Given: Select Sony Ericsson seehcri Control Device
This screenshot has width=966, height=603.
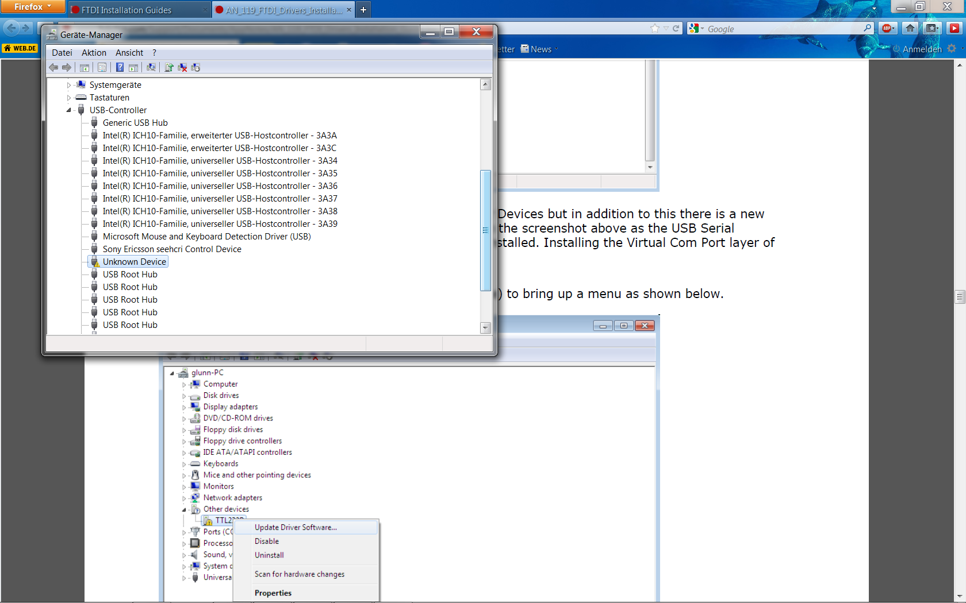Looking at the screenshot, I should pos(172,249).
